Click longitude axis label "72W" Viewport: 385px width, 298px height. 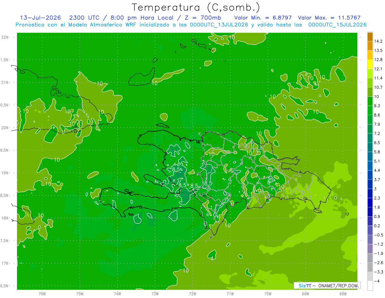point(193,294)
